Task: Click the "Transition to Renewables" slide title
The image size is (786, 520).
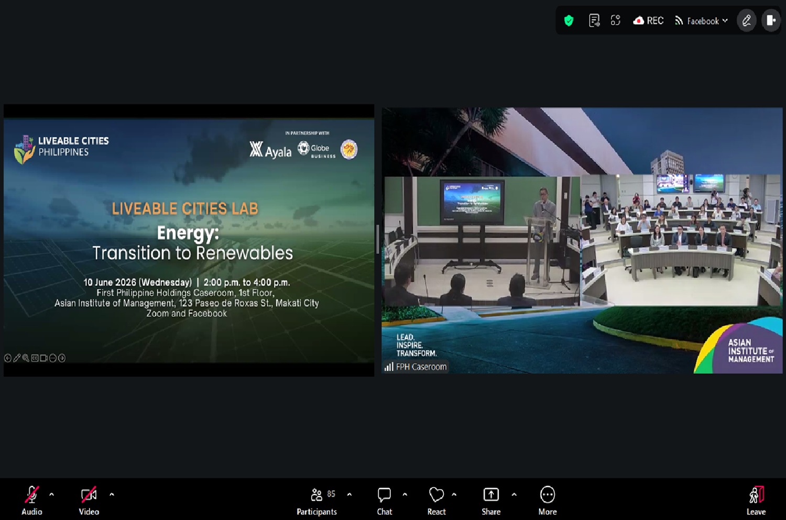Action: (x=193, y=253)
